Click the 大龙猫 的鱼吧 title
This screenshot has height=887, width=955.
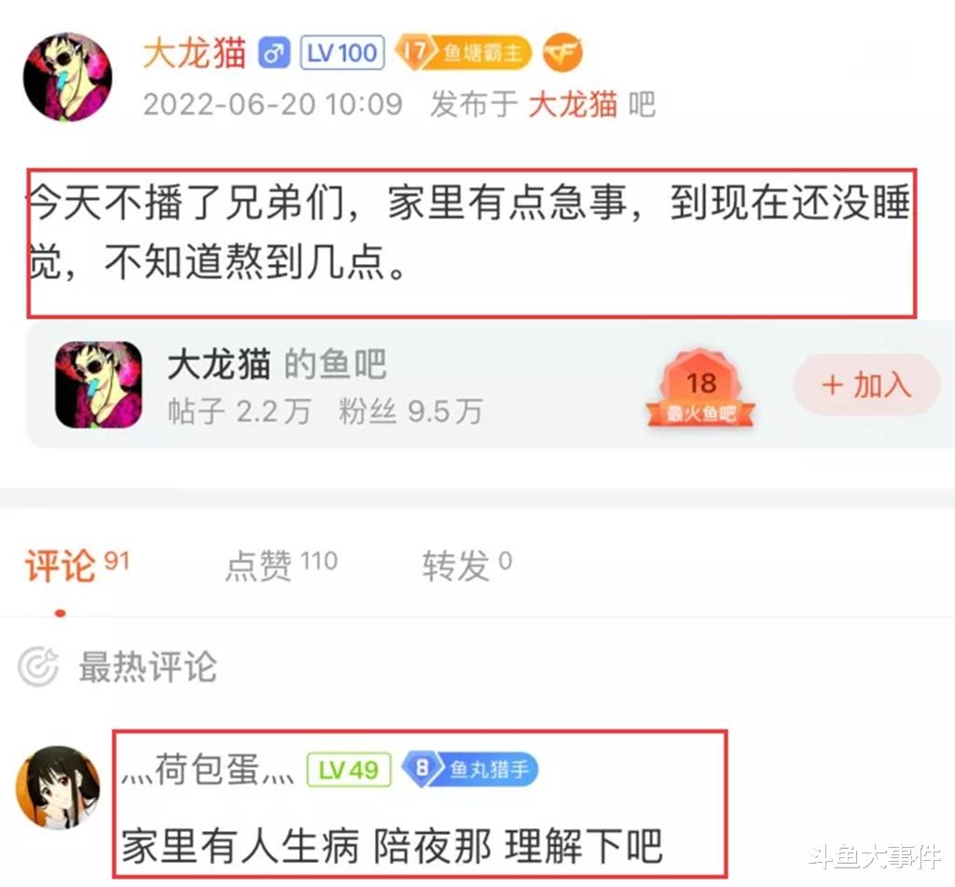click(276, 365)
